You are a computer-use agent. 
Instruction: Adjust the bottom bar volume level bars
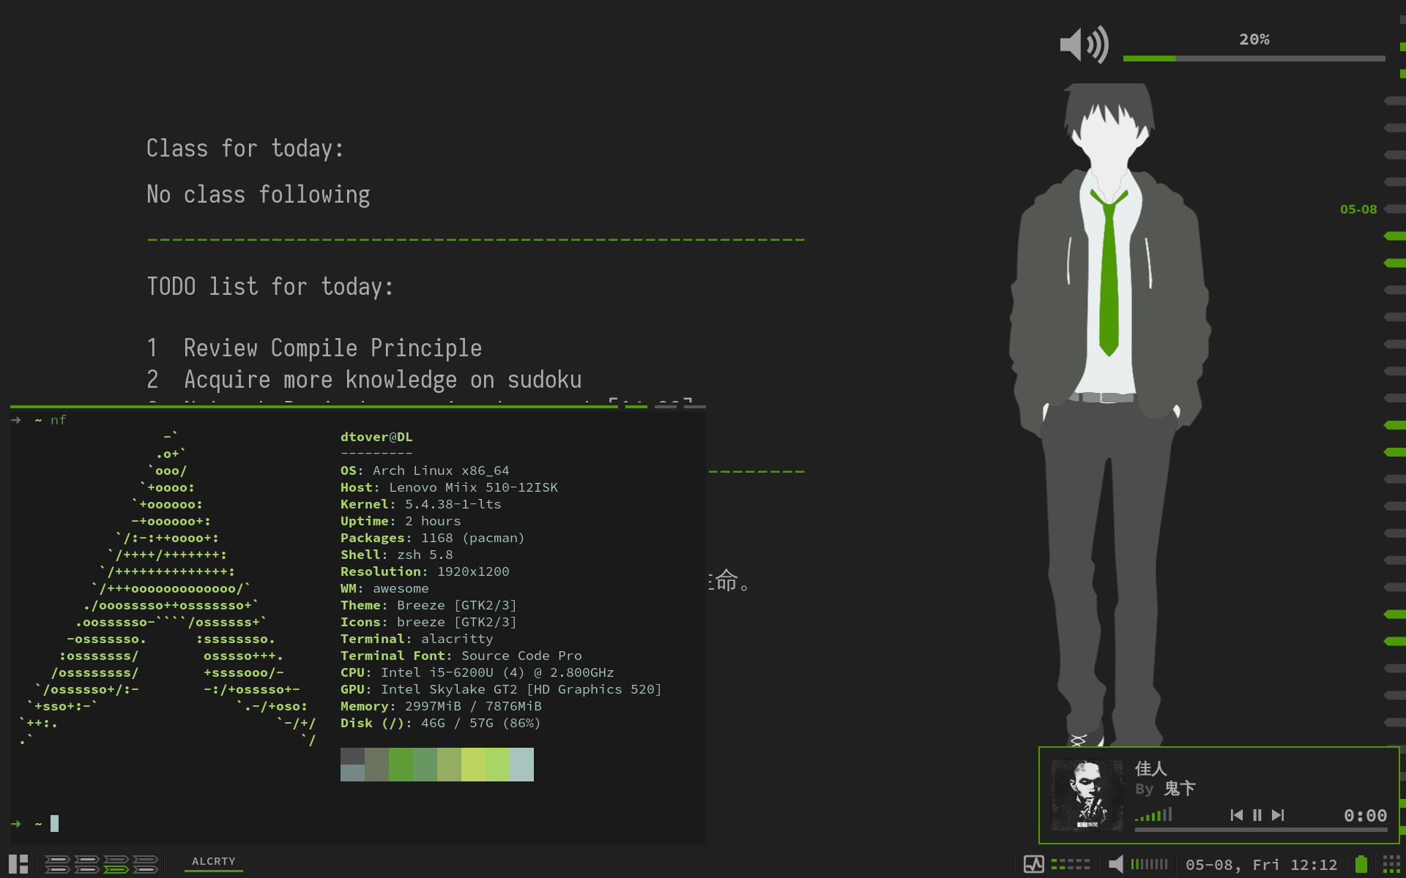click(1150, 864)
